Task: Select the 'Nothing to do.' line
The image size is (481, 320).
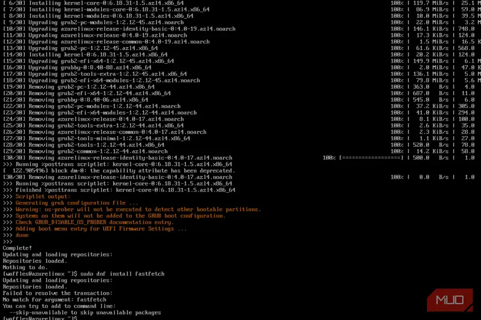Action: pos(25,267)
